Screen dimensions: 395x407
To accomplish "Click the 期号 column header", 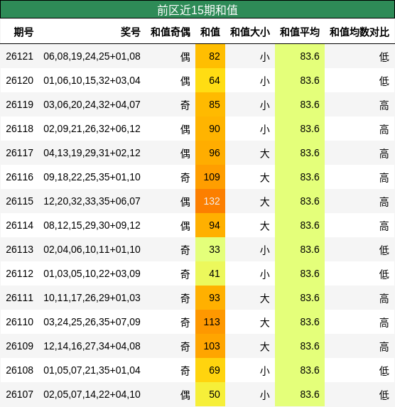I will (23, 33).
